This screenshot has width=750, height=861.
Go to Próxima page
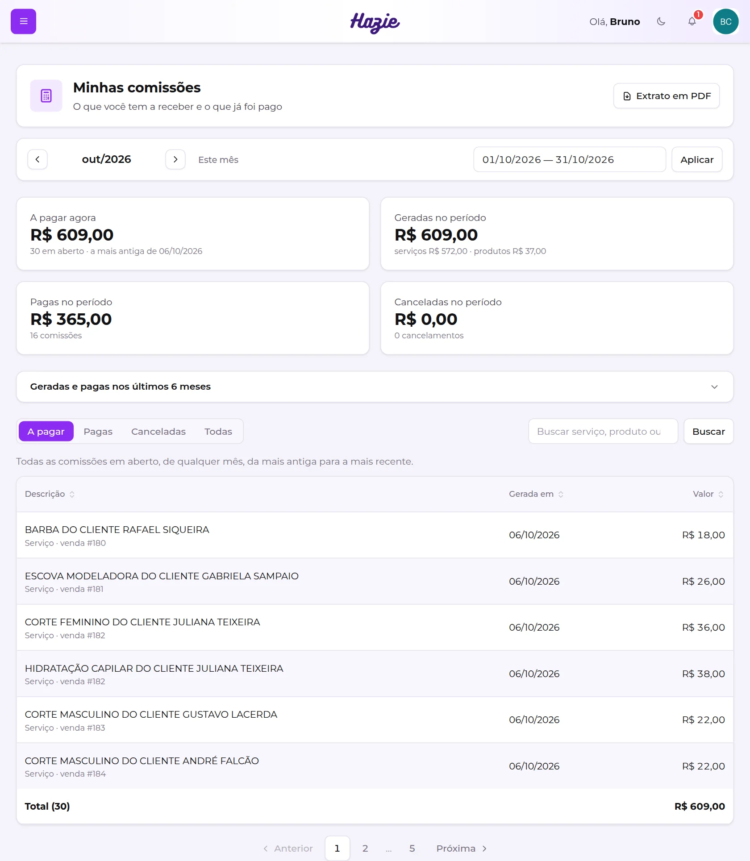click(462, 849)
